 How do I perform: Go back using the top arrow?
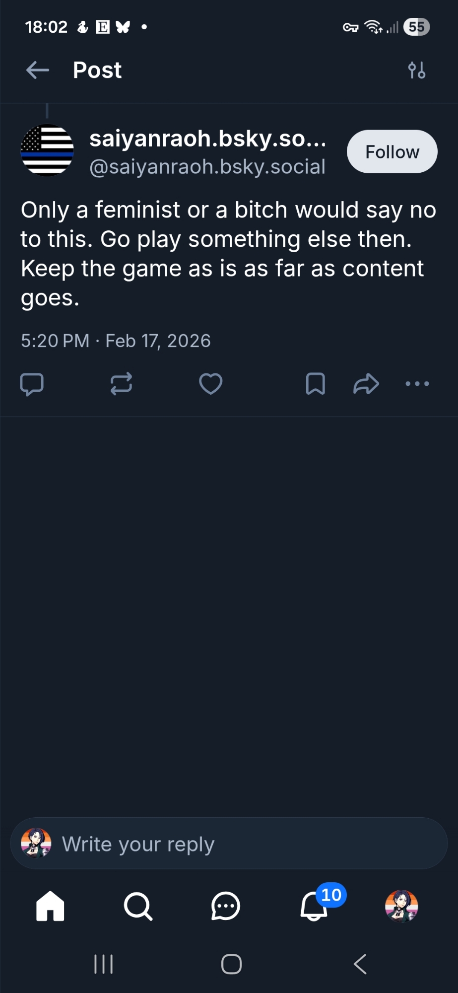(38, 71)
